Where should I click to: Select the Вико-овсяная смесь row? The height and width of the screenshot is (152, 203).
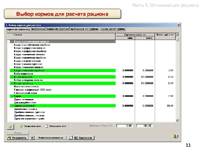63,87
